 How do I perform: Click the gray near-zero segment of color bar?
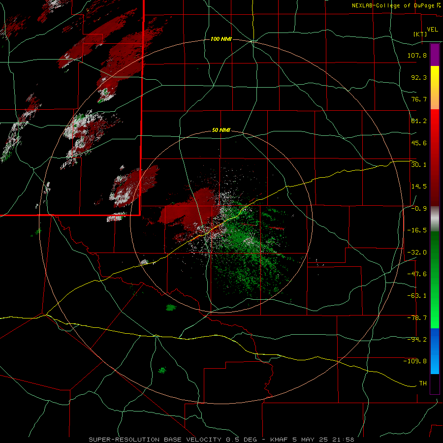click(435, 219)
